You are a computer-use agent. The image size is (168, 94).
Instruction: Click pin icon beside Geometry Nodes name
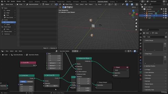coord(80,51)
